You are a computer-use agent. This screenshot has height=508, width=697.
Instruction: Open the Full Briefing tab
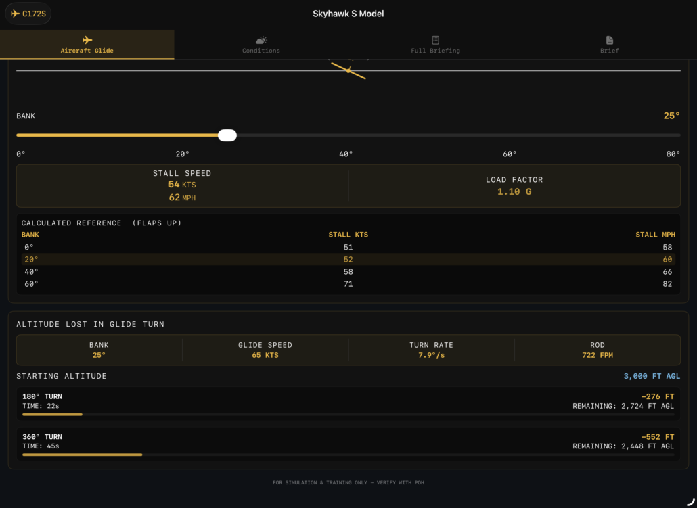tap(435, 45)
